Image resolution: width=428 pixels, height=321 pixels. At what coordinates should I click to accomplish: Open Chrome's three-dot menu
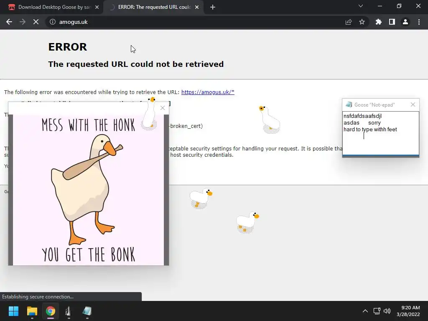tap(419, 22)
